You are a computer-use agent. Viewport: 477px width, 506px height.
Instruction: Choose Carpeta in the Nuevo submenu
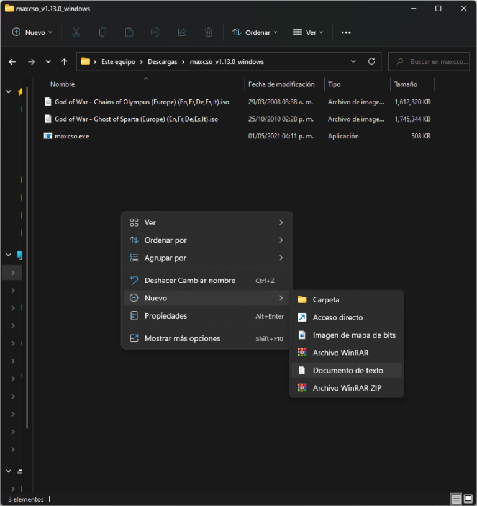326,300
